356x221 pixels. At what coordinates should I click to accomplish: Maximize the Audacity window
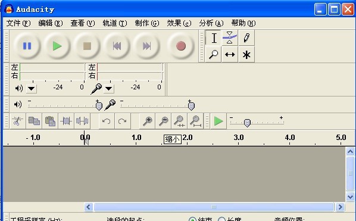(334, 10)
